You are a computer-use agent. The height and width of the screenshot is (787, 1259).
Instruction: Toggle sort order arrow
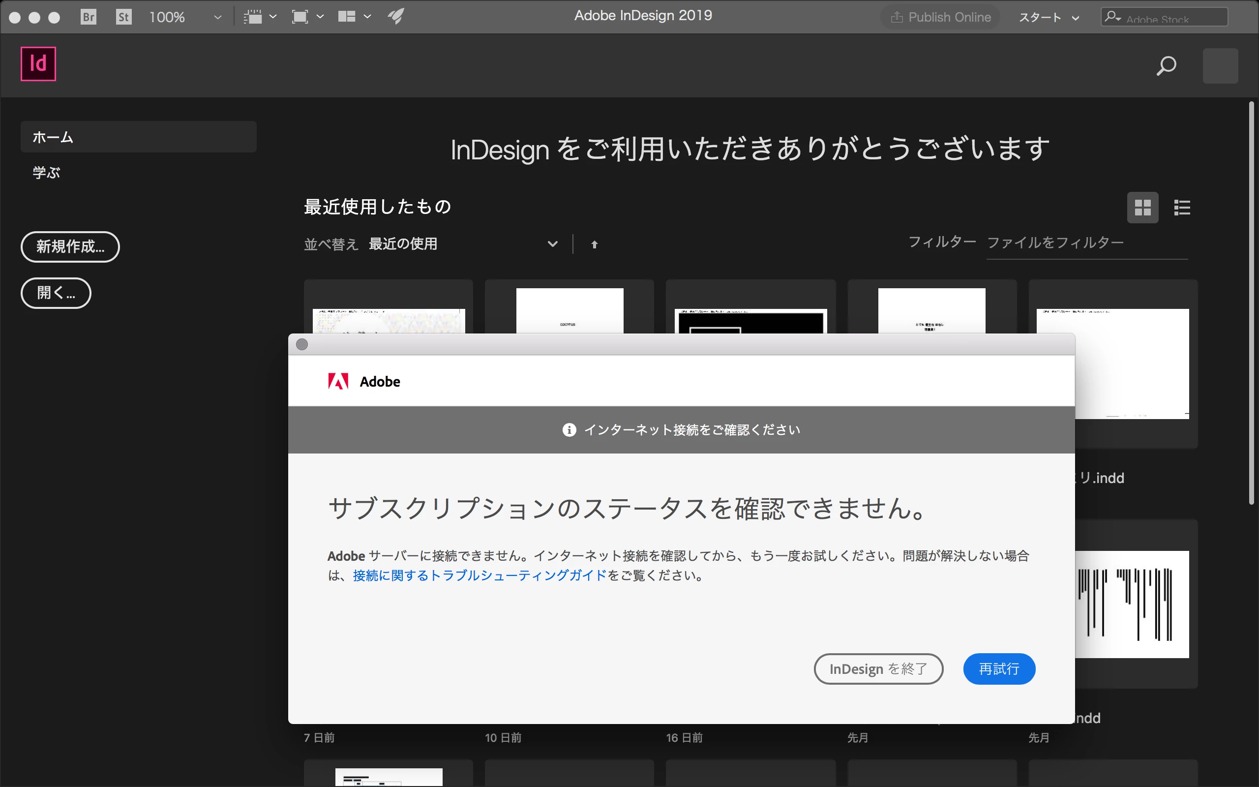594,244
